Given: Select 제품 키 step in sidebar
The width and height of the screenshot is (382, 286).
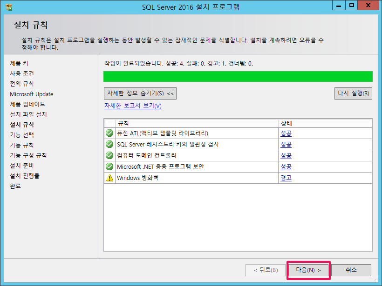Looking at the screenshot, I should (x=19, y=63).
